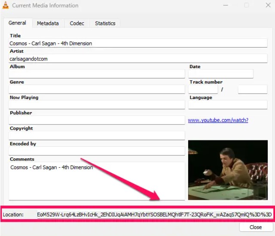
Task: Select the Language input field
Action: pyautogui.click(x=227, y=105)
